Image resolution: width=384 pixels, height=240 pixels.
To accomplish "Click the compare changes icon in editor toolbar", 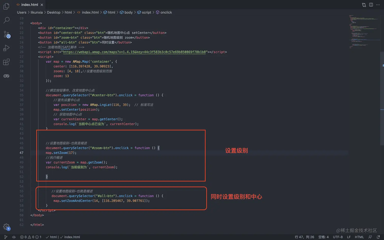I will [364, 5].
